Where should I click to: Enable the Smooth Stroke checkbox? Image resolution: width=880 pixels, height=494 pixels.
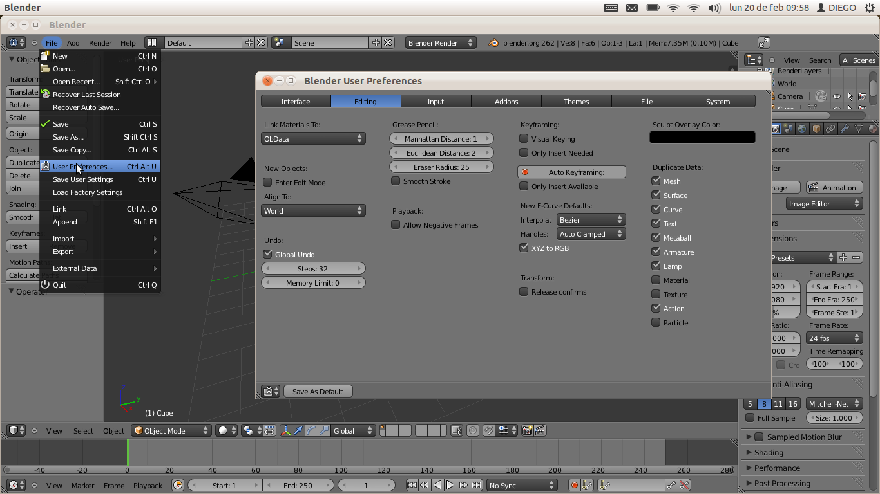396,181
